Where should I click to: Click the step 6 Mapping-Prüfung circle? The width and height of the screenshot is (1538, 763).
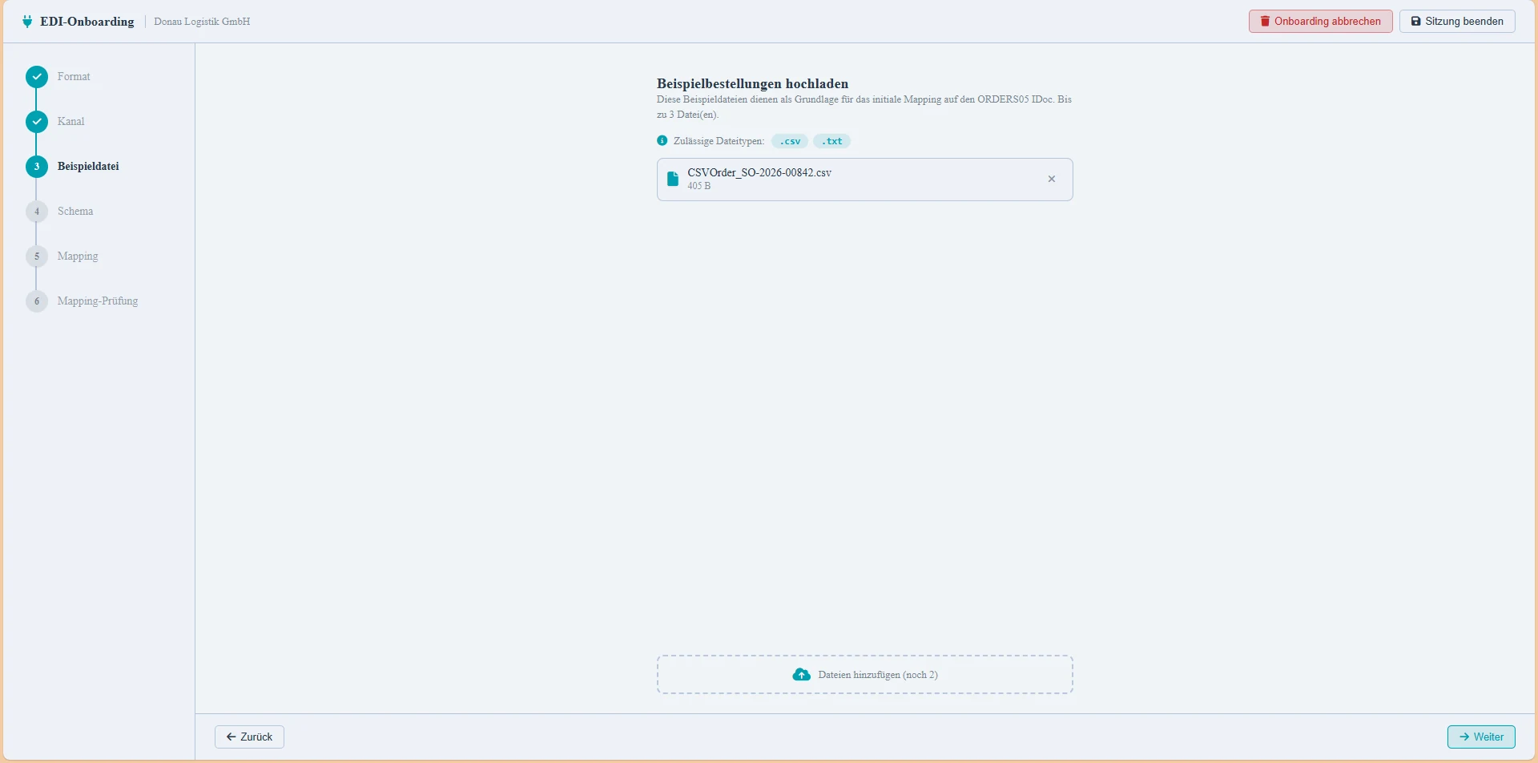(x=37, y=301)
